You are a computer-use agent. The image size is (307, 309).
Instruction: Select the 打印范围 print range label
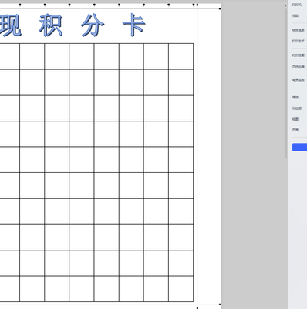click(x=298, y=56)
